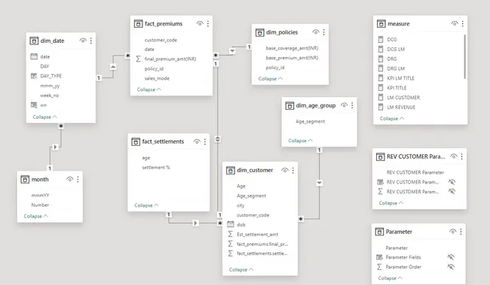Click the measure table's vertical scrollbar
Image resolution: width=490 pixels, height=285 pixels.
pyautogui.click(x=464, y=56)
